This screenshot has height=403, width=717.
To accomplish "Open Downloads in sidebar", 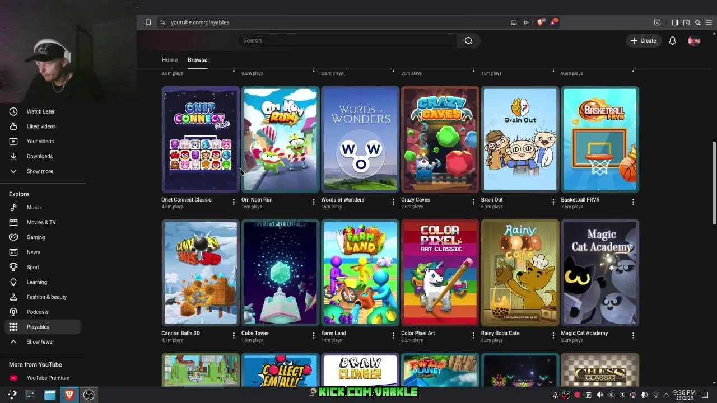I will pos(40,156).
